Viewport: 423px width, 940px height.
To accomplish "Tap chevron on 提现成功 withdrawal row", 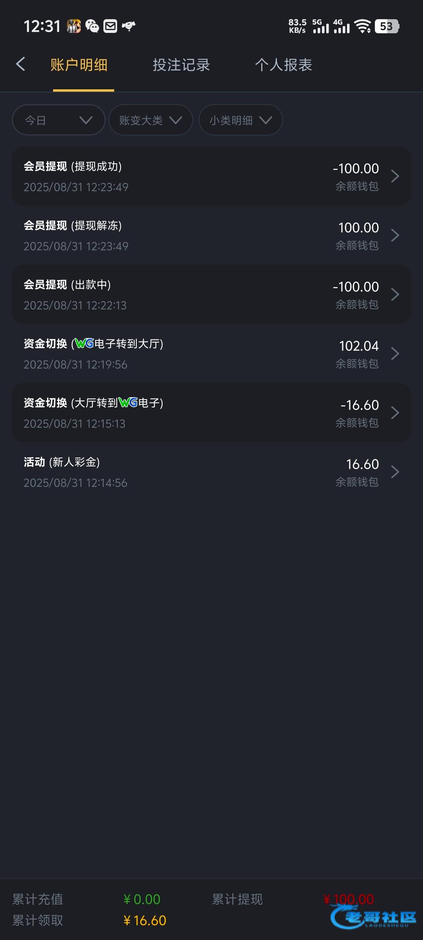I will click(395, 176).
